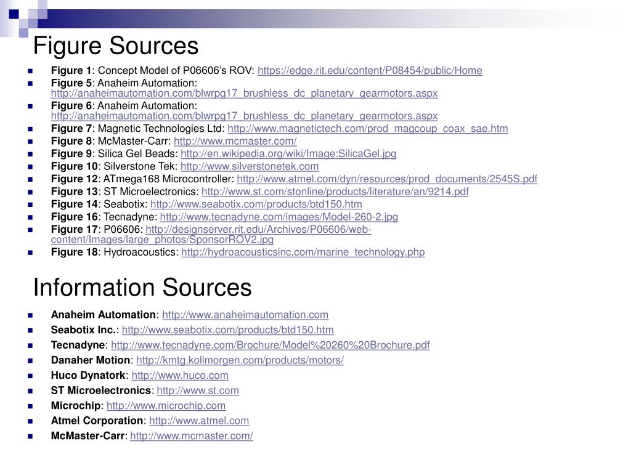631x473 pixels.
Task: Visit the www.microchip.com link
Action: pos(166,406)
